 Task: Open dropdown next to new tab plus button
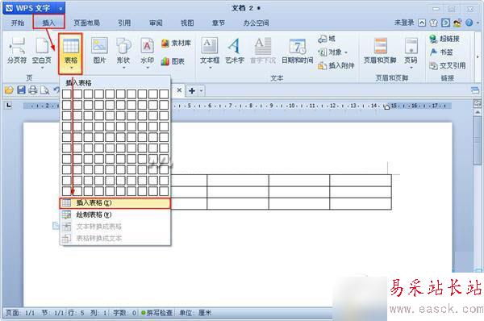point(201,91)
